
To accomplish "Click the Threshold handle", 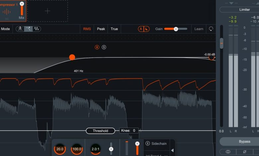I will pos(100,131).
